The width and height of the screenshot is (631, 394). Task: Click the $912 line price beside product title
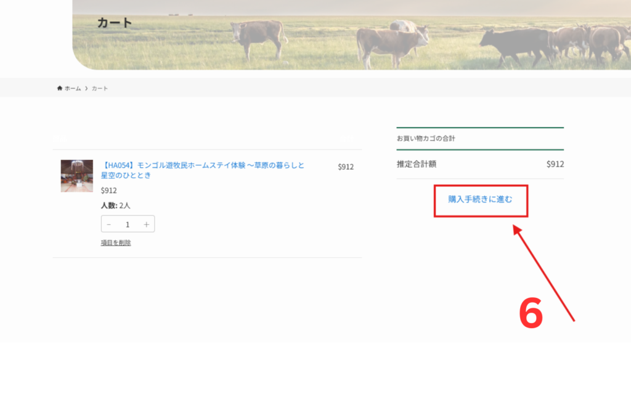(x=346, y=167)
